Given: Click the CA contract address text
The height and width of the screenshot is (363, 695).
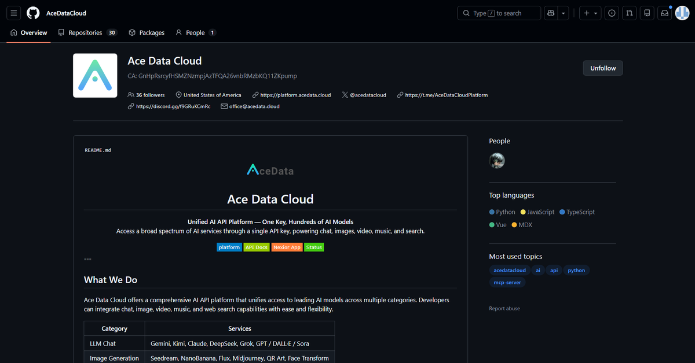Looking at the screenshot, I should [x=212, y=76].
